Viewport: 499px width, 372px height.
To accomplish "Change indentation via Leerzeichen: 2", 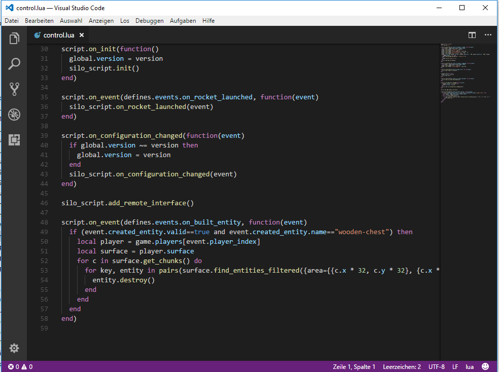I will tap(402, 366).
